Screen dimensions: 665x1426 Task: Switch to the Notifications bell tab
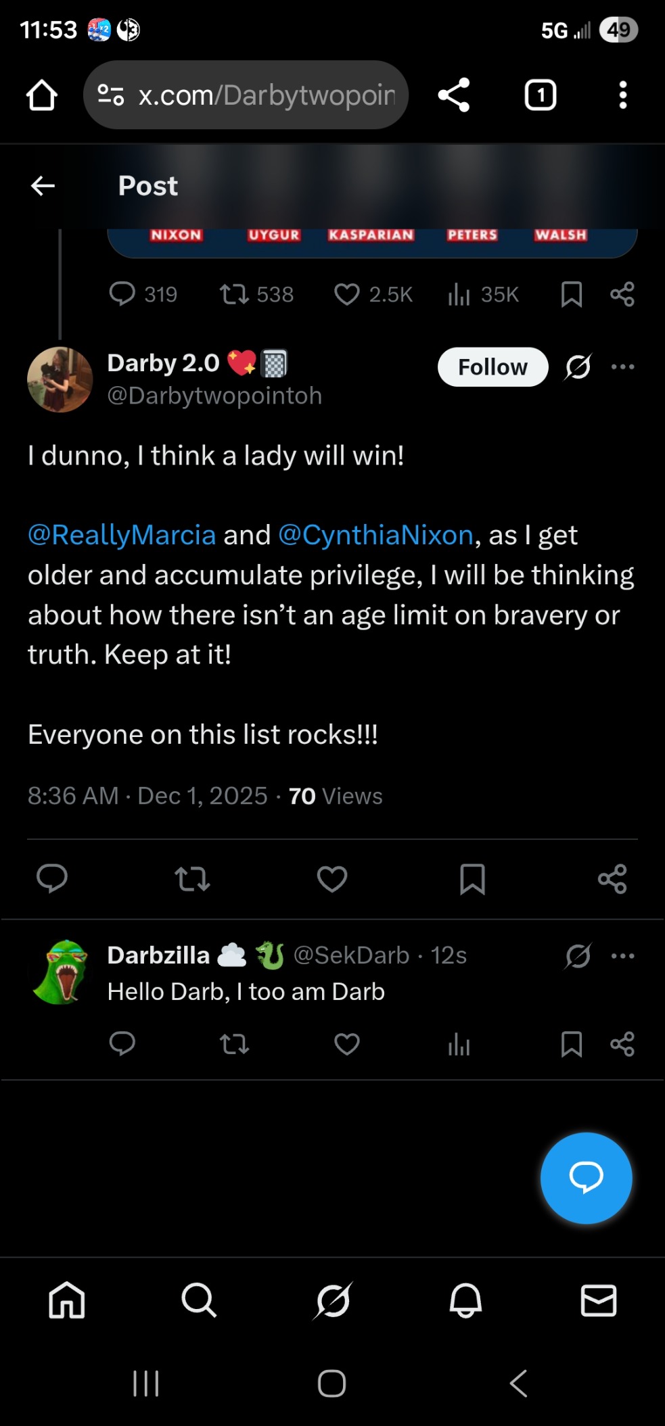pyautogui.click(x=465, y=1300)
